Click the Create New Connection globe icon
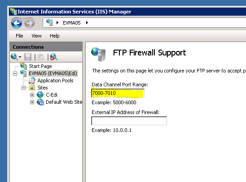Viewport: 246px width, 182px height. [x=14, y=57]
